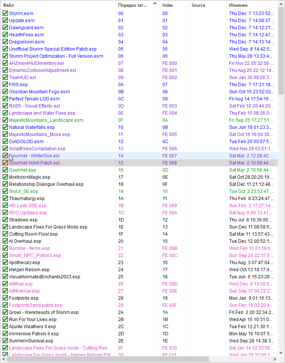Disable FISS.esp checkbox
The image size is (285, 363).
[5, 85]
